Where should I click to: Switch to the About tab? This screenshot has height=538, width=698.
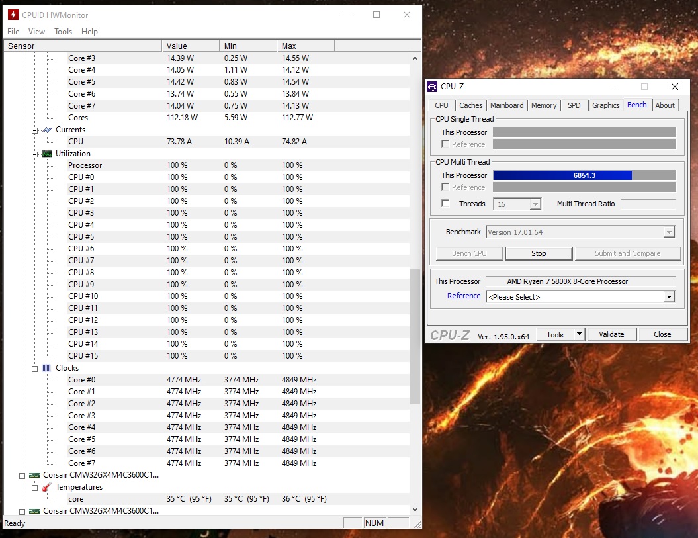pos(665,105)
